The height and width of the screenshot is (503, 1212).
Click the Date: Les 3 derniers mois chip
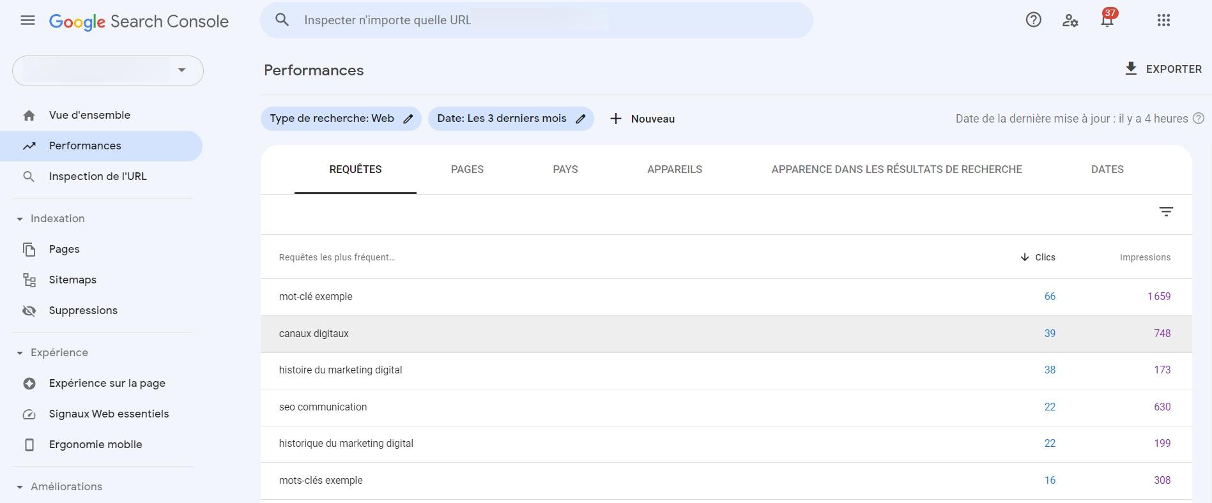tap(510, 119)
